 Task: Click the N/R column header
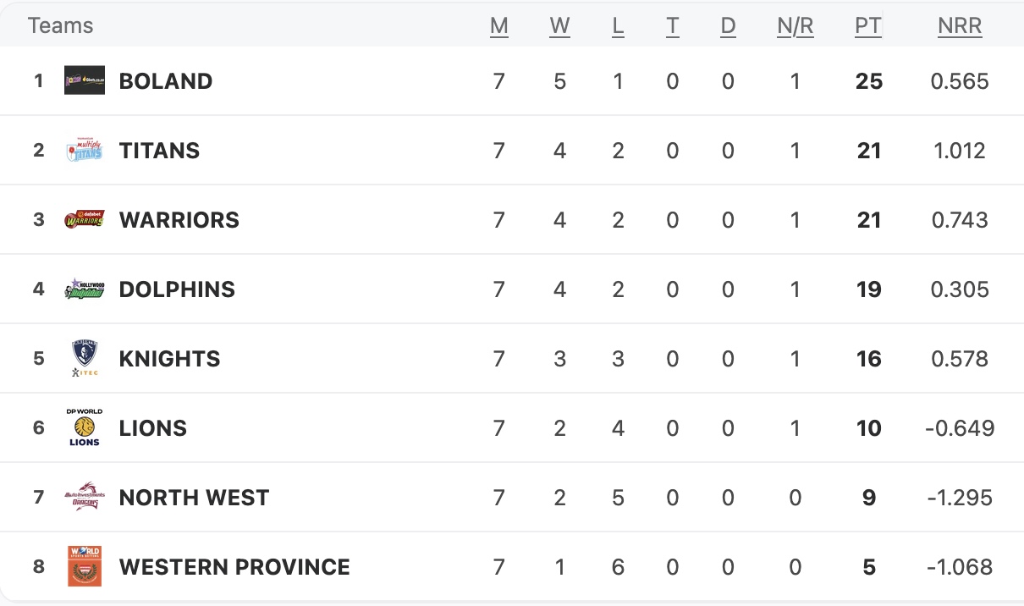click(795, 26)
